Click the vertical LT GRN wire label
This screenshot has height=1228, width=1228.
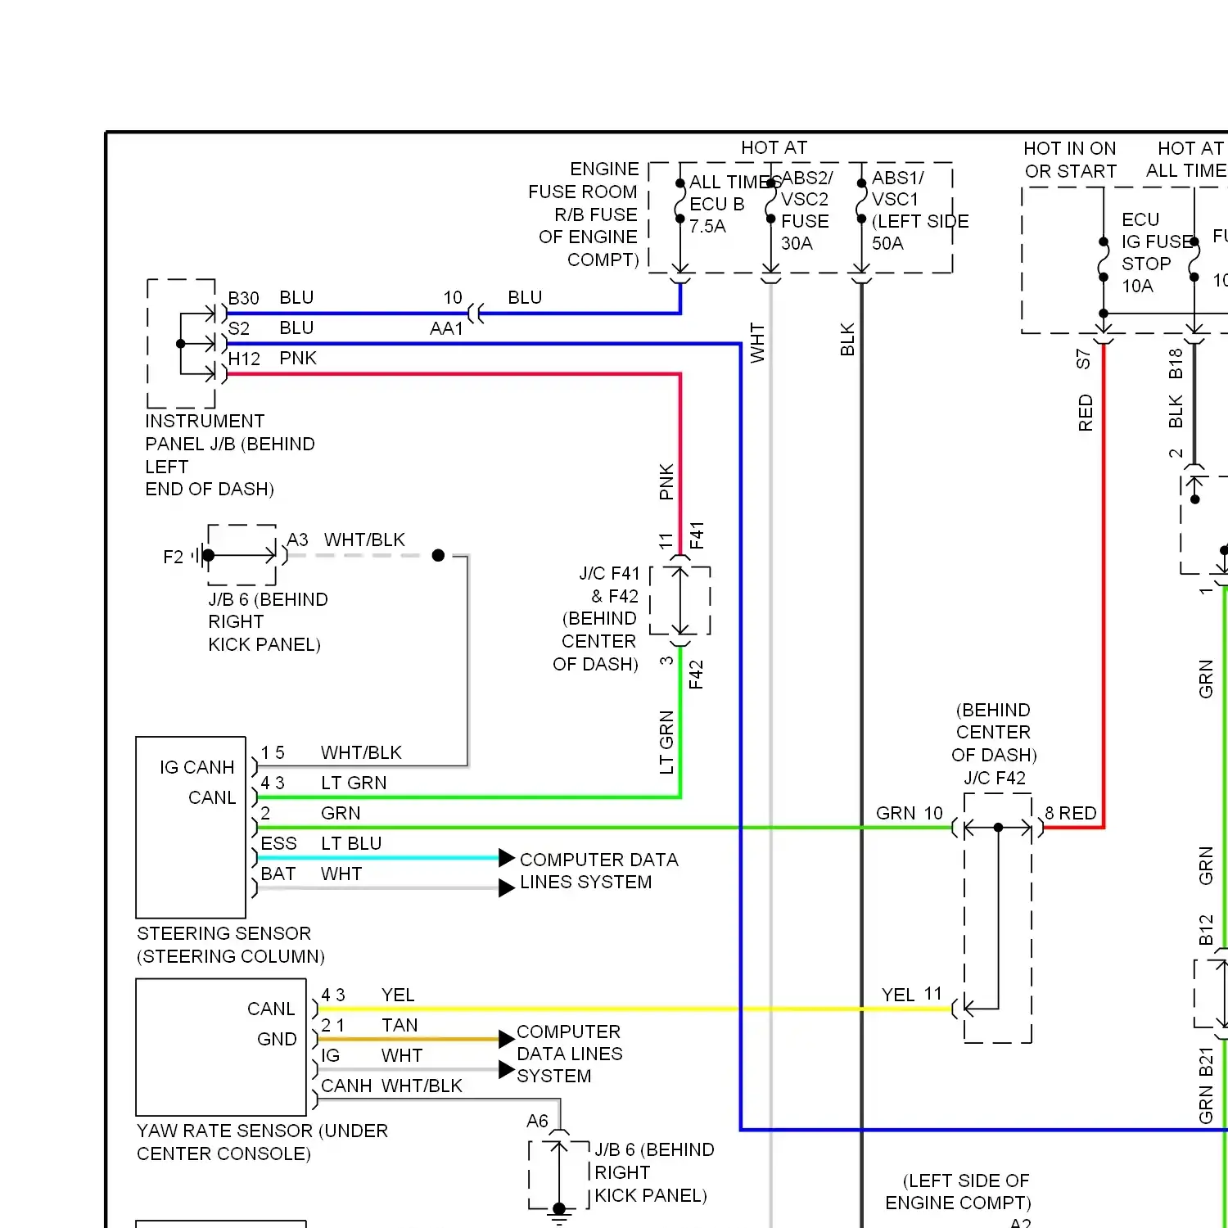click(x=666, y=743)
